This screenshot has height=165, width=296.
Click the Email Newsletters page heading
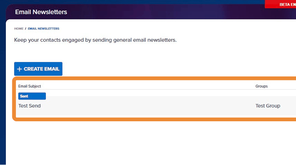41,12
